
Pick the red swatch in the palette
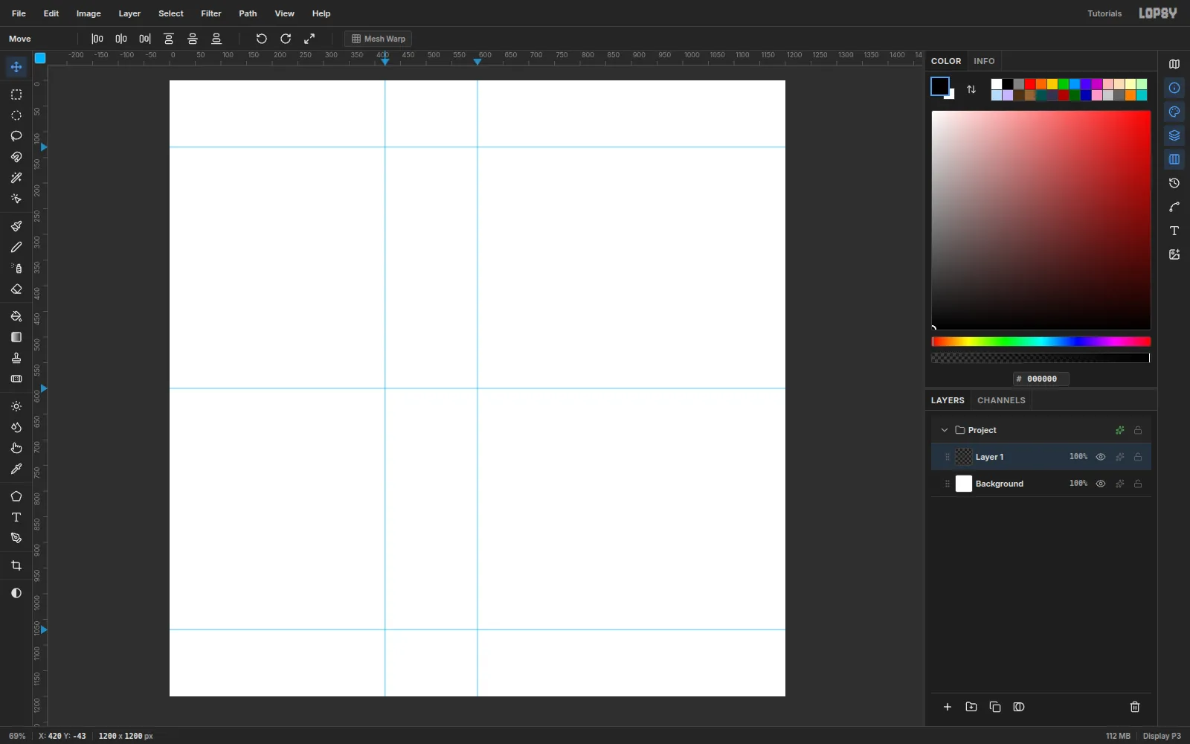click(x=1030, y=84)
